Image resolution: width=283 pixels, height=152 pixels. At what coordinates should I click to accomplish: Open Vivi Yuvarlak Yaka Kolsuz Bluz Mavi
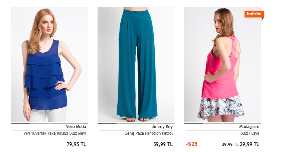pos(55,133)
